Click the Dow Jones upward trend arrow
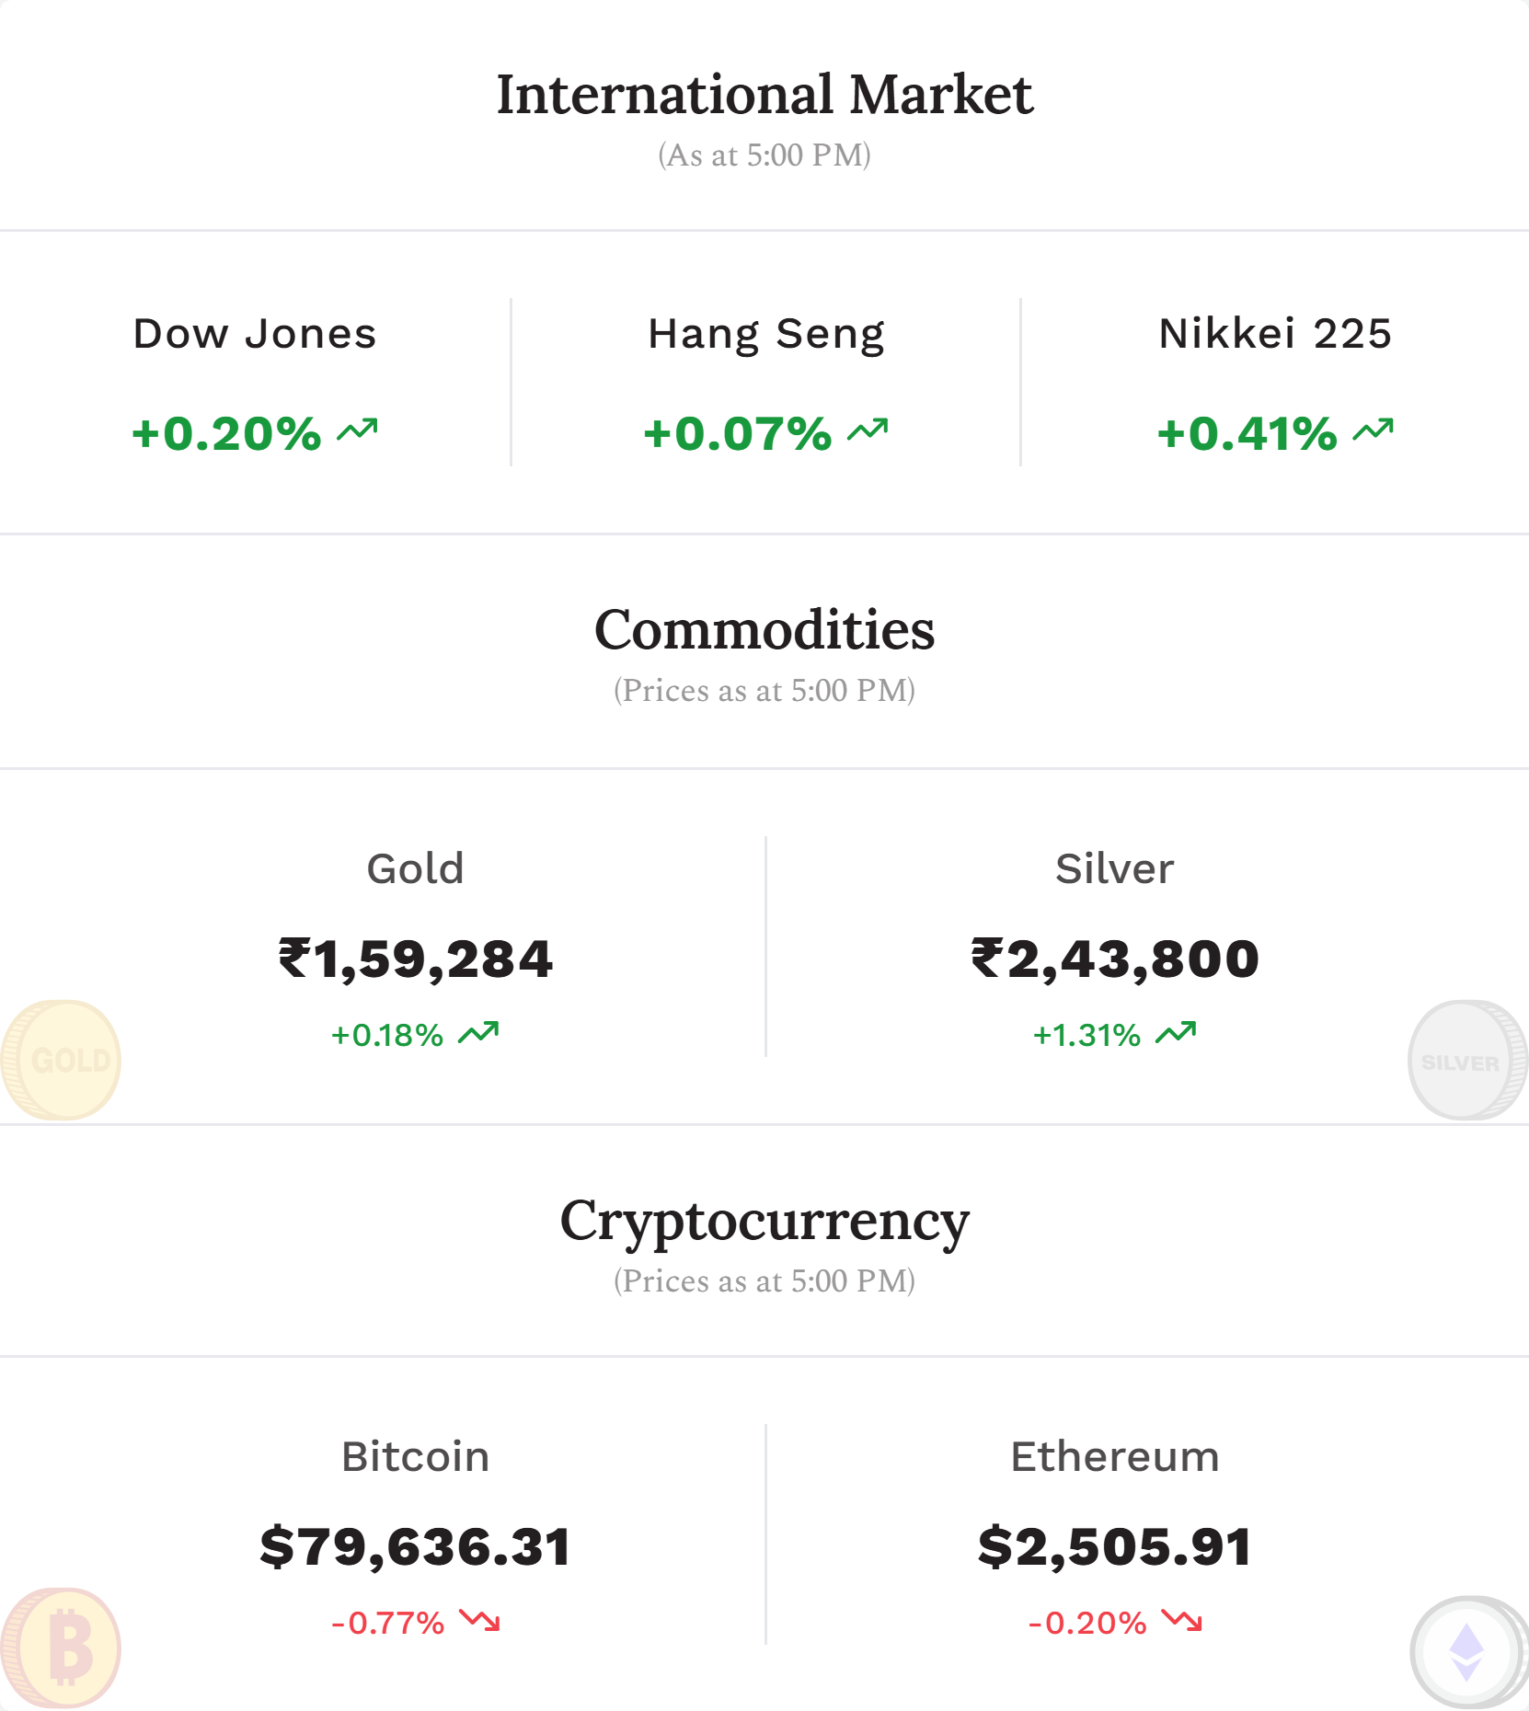This screenshot has height=1711, width=1529. [x=357, y=430]
